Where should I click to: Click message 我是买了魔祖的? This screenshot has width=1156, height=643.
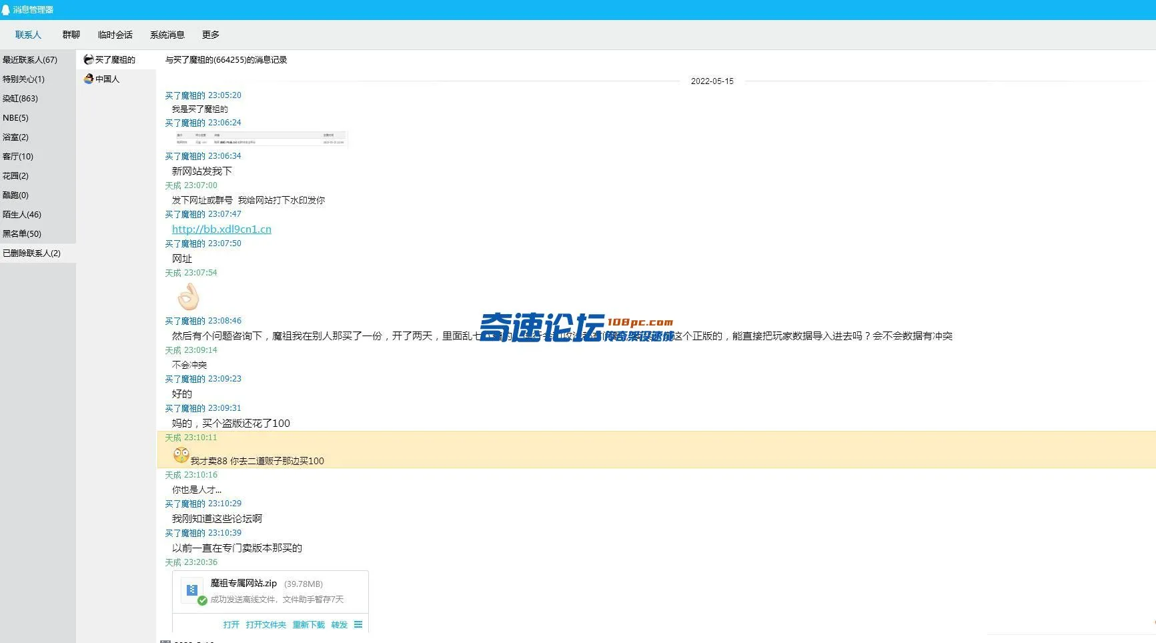coord(199,109)
